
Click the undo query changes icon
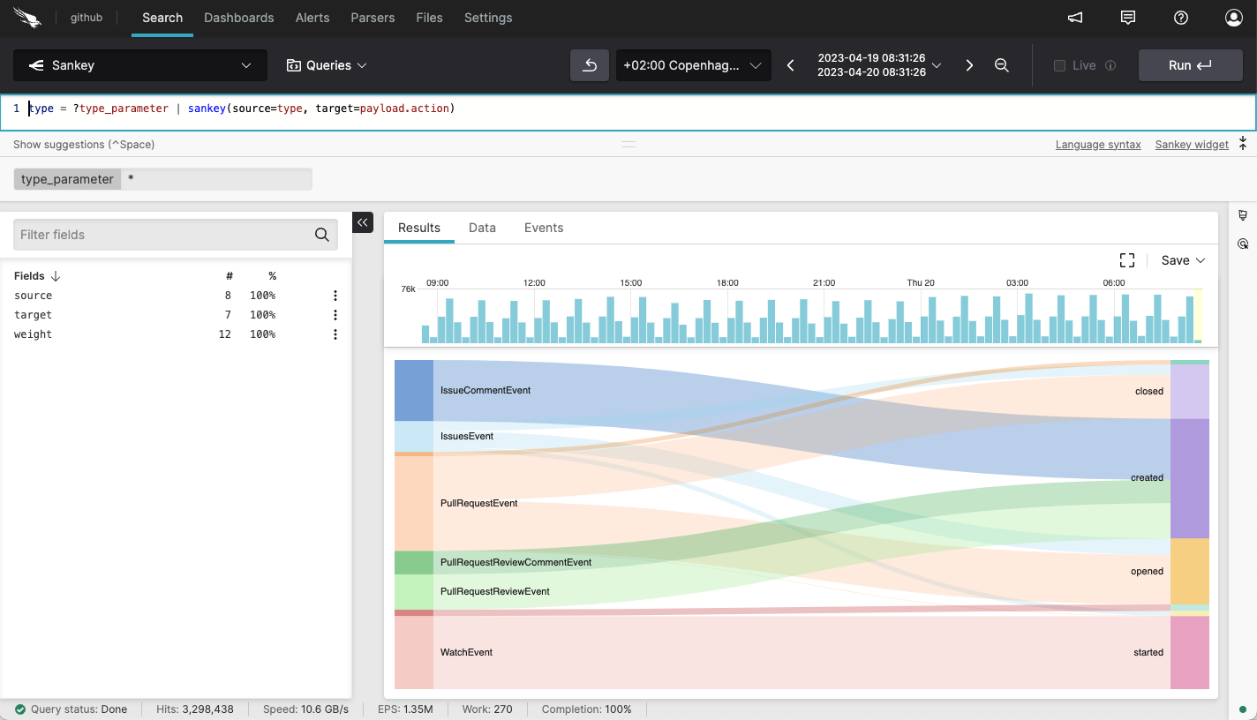(x=590, y=65)
